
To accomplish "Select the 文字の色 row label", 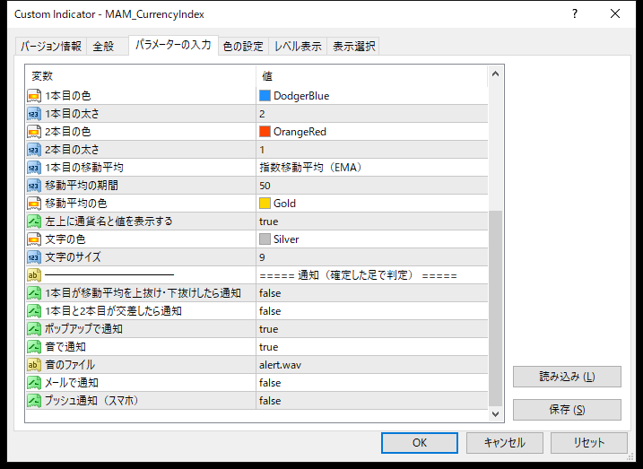I will (x=65, y=239).
